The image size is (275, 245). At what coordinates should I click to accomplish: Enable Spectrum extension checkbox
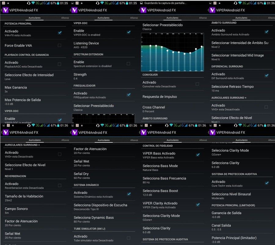(x=128, y=64)
